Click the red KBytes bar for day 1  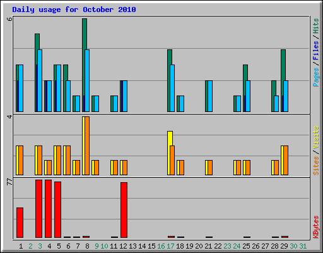point(20,223)
